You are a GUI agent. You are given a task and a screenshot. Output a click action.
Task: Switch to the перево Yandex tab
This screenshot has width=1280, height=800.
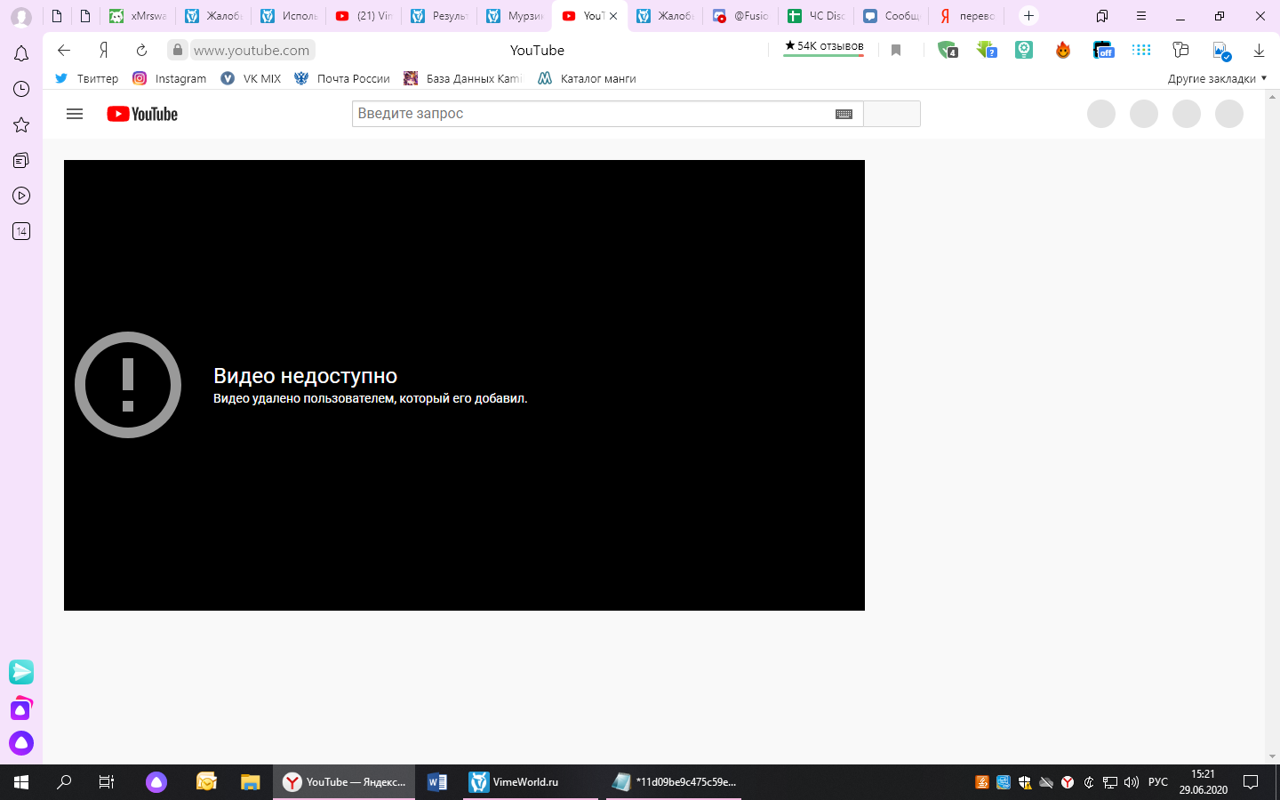coord(967,16)
